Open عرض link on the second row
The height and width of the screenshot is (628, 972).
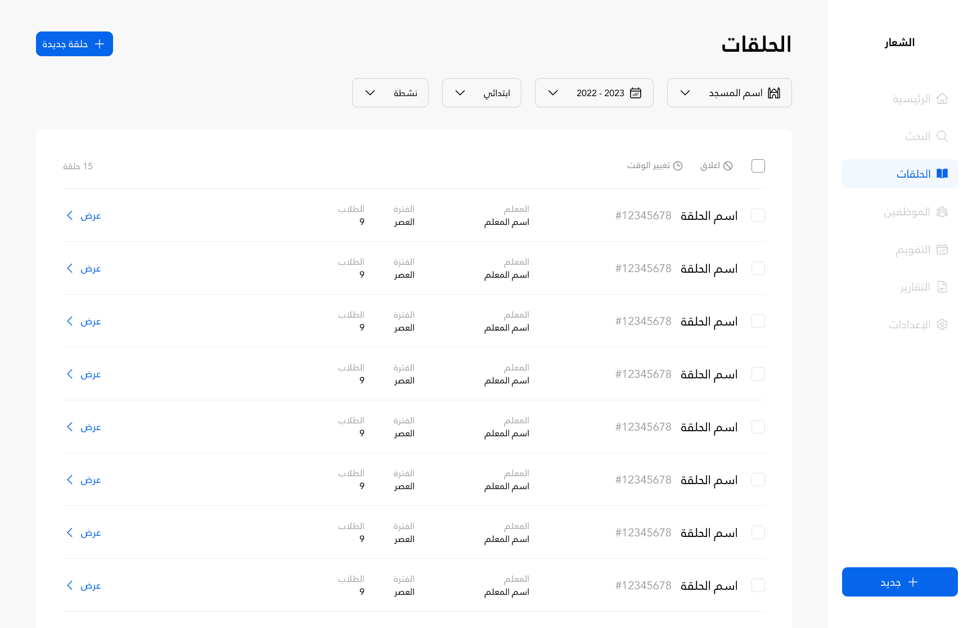(84, 268)
